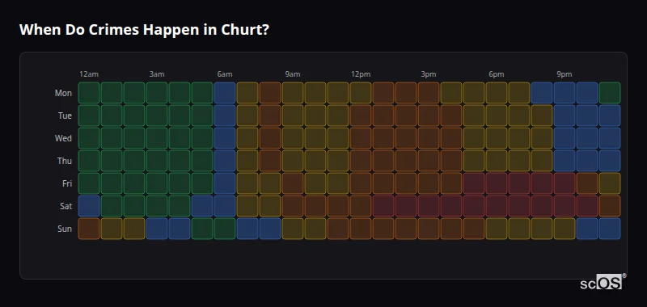Select the Sat row label
The height and width of the screenshot is (307, 647).
click(x=66, y=206)
